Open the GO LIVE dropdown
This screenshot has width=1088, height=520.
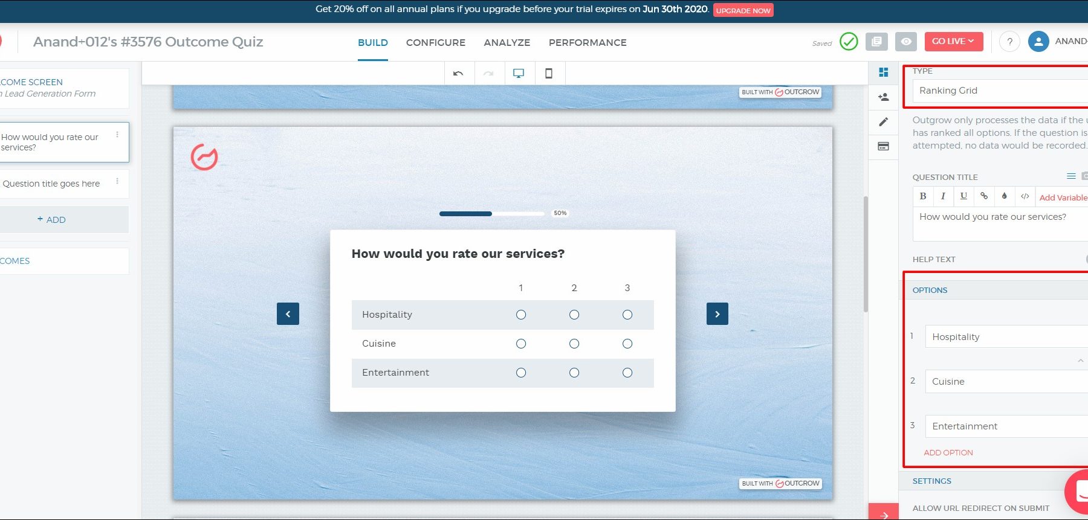(x=953, y=42)
